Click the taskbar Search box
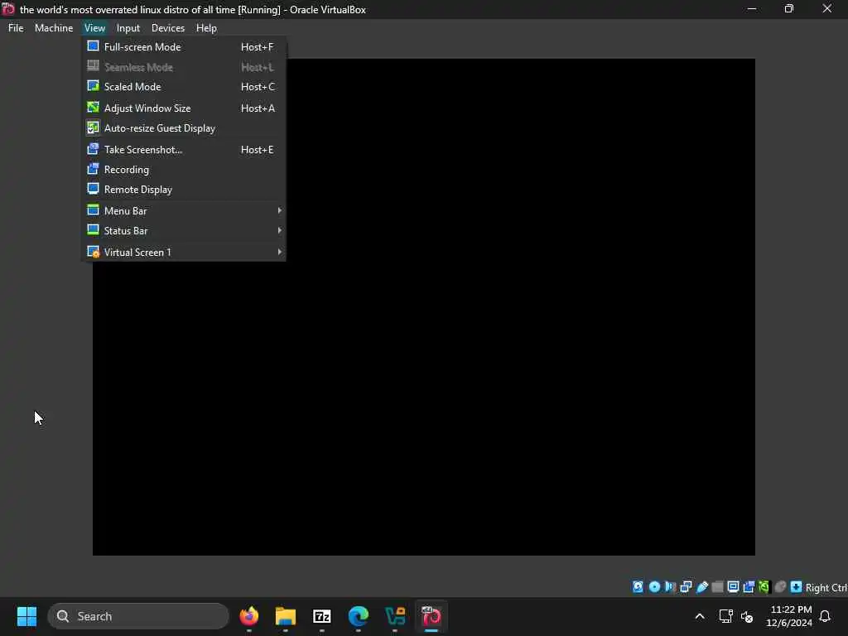Image resolution: width=848 pixels, height=636 pixels. click(138, 616)
